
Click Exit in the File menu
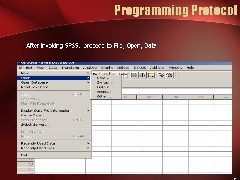click(54, 155)
